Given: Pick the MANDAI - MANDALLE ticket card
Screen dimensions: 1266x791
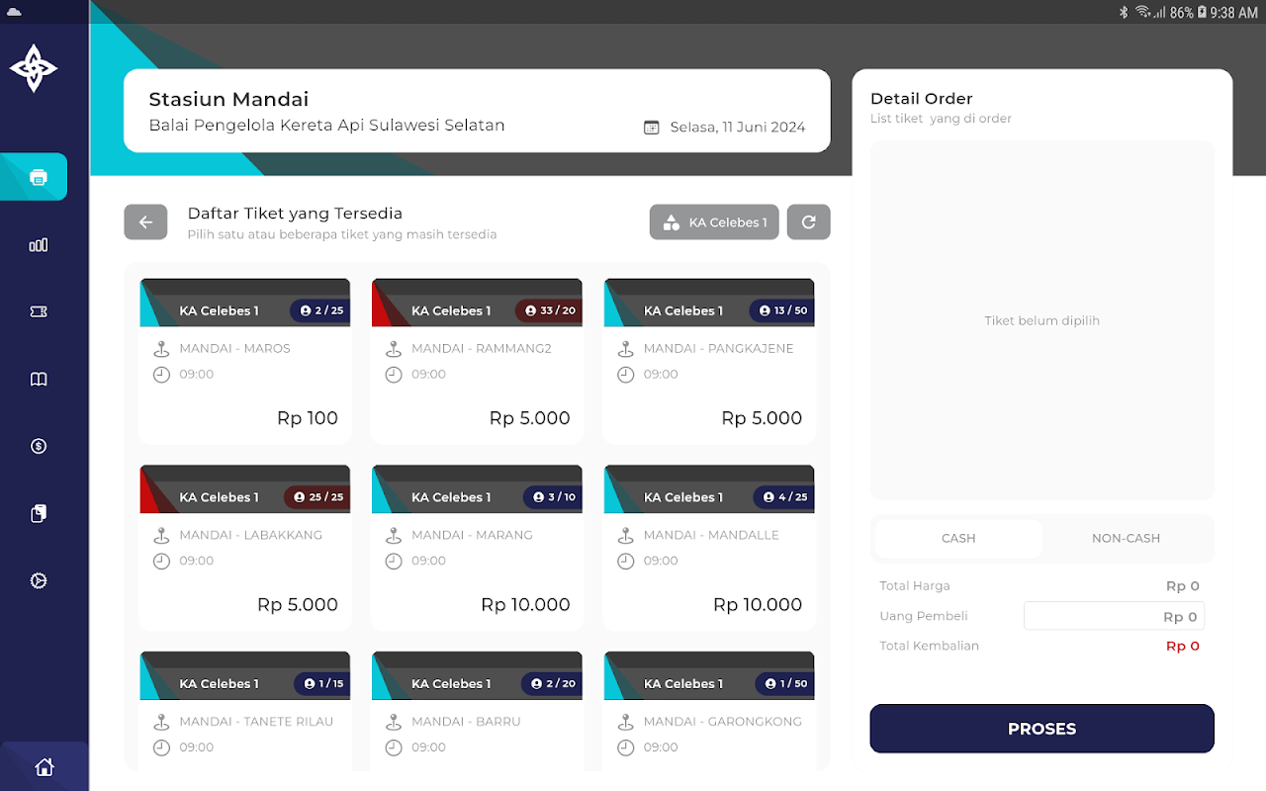Looking at the screenshot, I should (708, 548).
